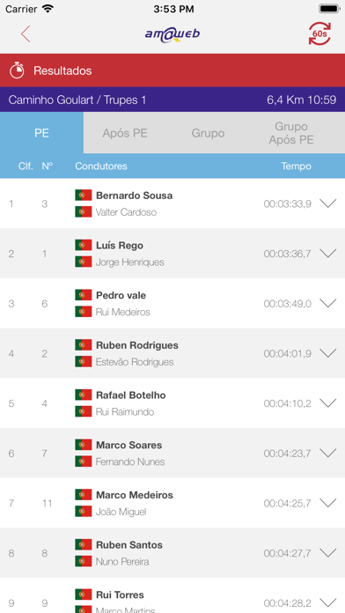Image resolution: width=345 pixels, height=613 pixels.
Task: Tap the battery icon in status bar
Action: click(x=328, y=9)
